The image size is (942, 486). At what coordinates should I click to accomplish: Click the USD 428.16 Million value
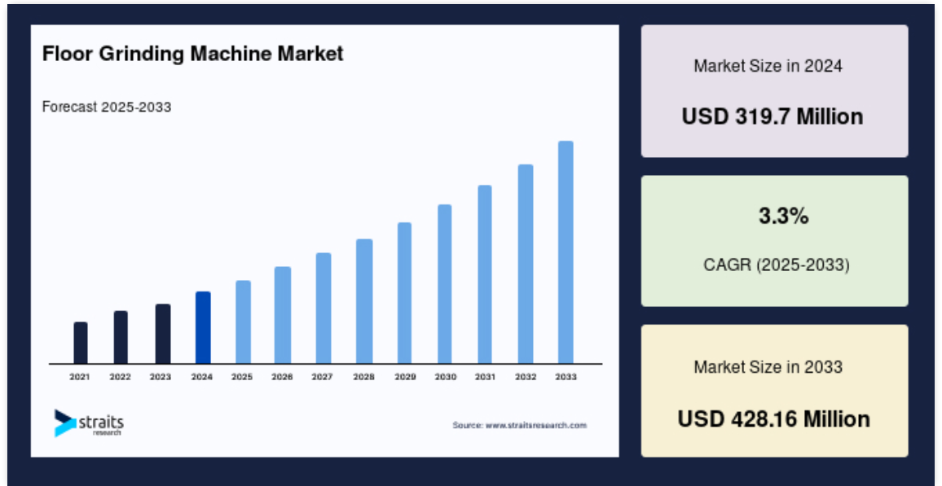[774, 418]
